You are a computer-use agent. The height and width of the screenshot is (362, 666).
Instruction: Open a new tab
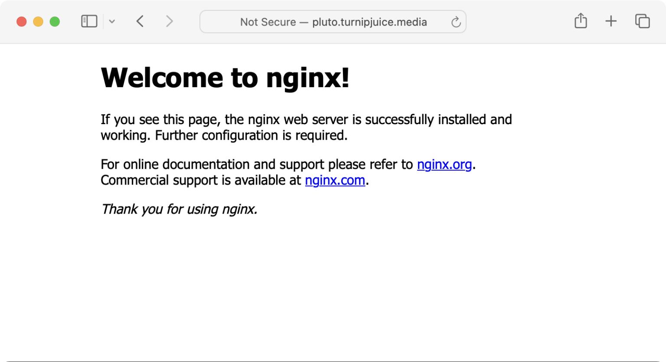(611, 21)
